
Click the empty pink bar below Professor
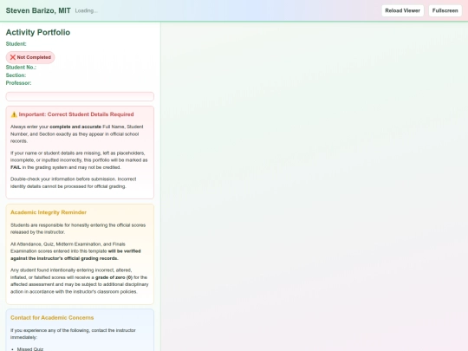click(80, 96)
